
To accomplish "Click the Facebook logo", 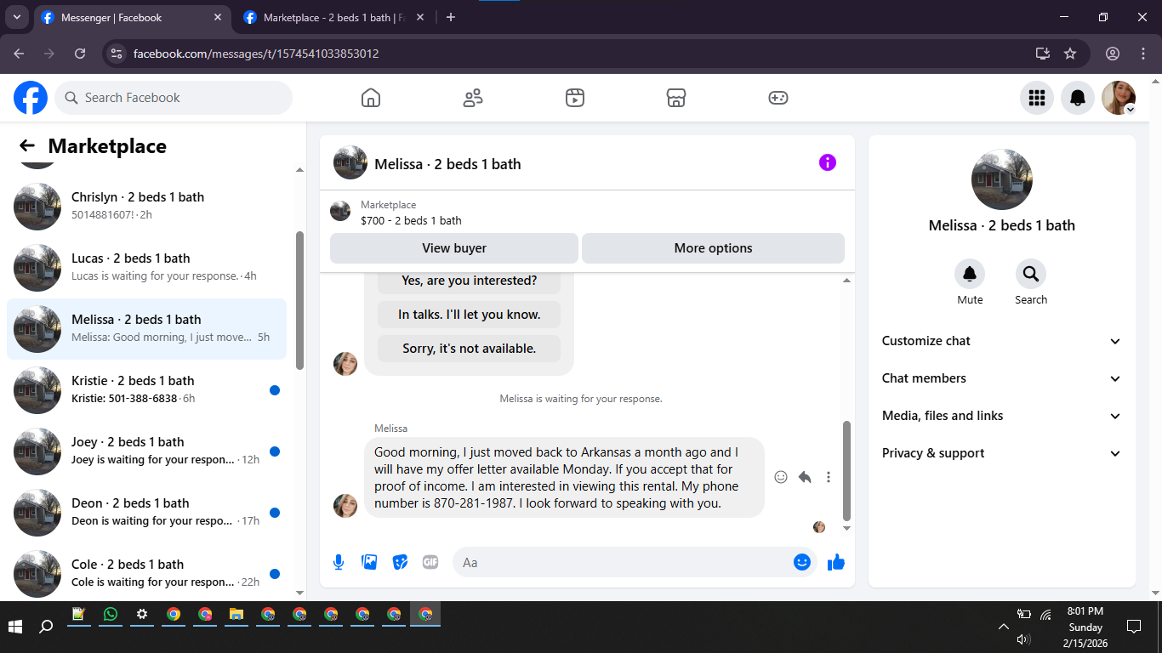I will [31, 98].
